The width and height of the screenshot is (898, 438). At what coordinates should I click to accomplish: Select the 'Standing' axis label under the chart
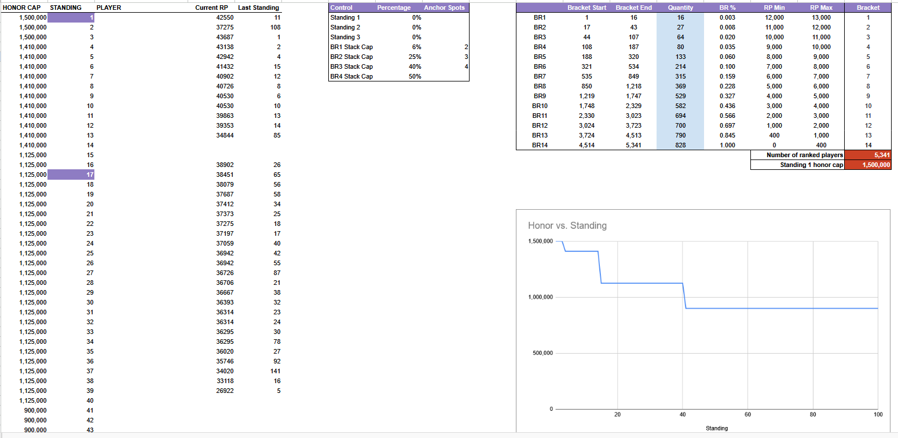(717, 428)
